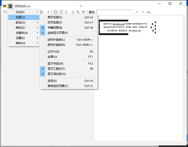Uncheck 显示工具栏(T) option
188x147 pixels.
56,69
